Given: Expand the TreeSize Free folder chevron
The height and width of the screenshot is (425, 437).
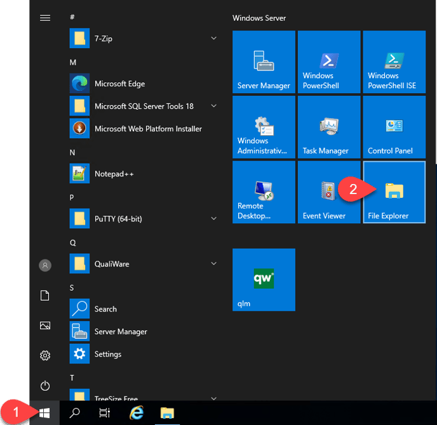Looking at the screenshot, I should pos(214,398).
